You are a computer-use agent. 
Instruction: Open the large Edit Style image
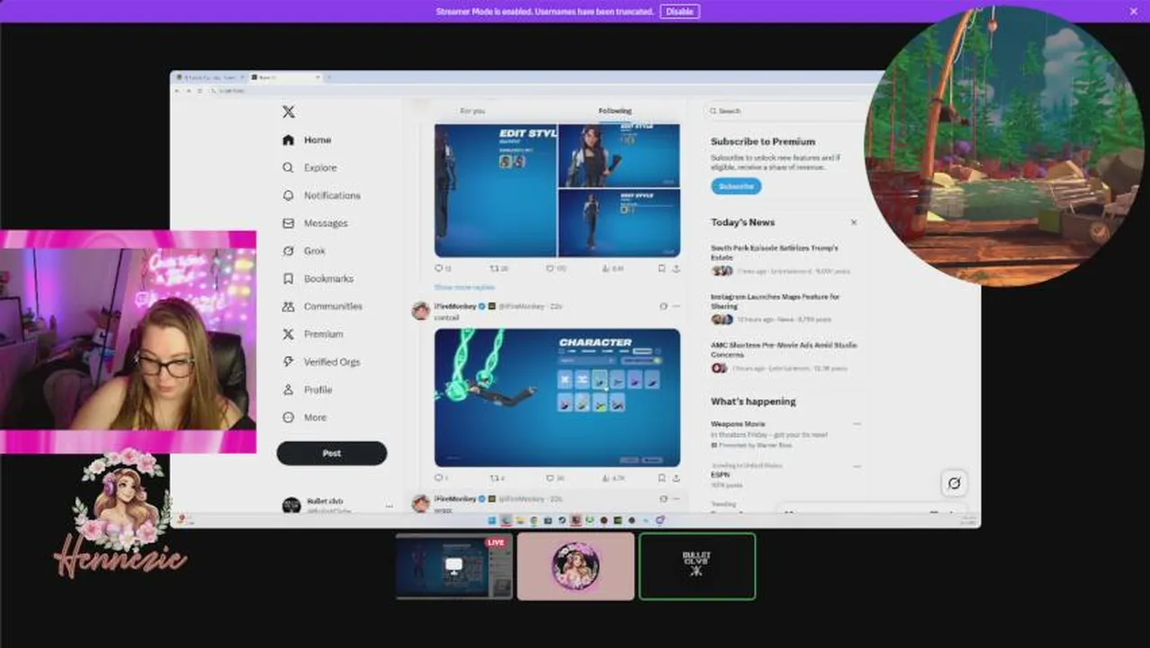(495, 191)
